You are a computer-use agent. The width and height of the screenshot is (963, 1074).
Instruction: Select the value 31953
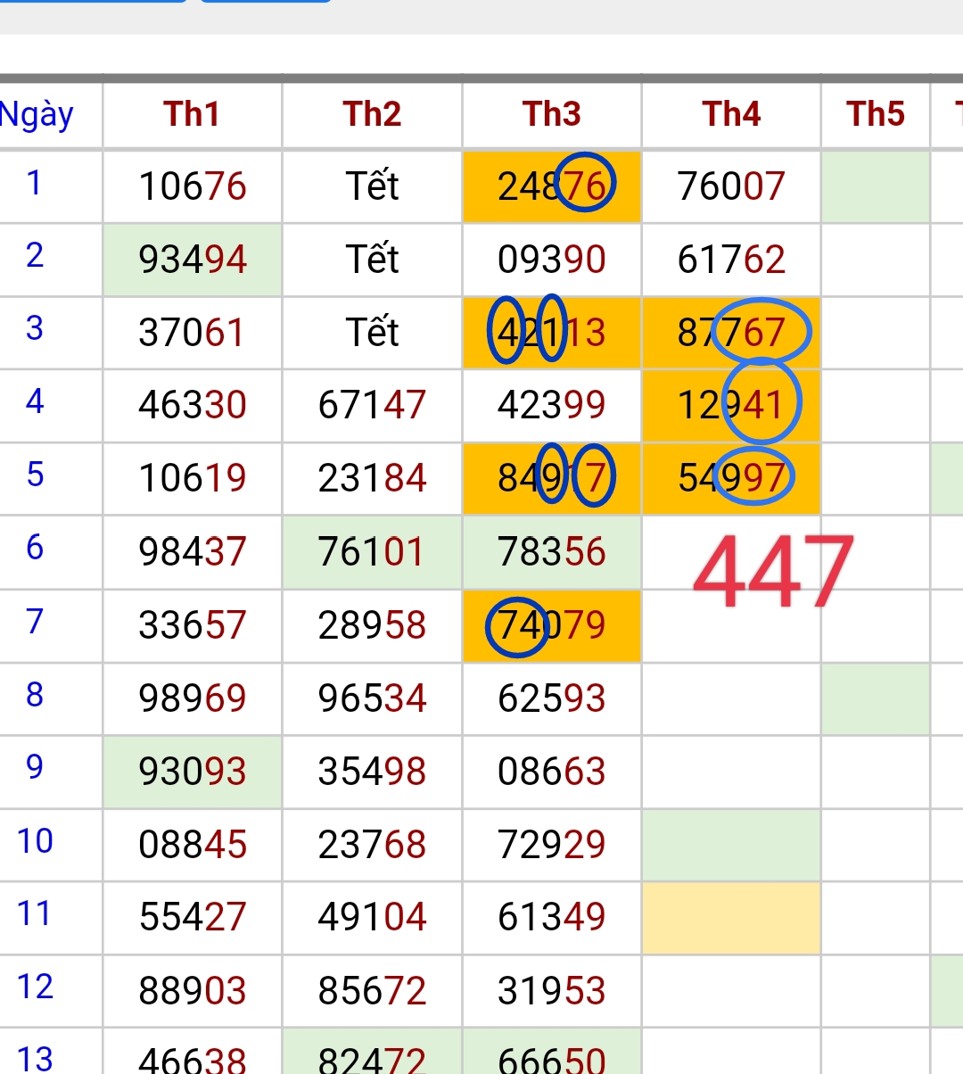pos(552,992)
